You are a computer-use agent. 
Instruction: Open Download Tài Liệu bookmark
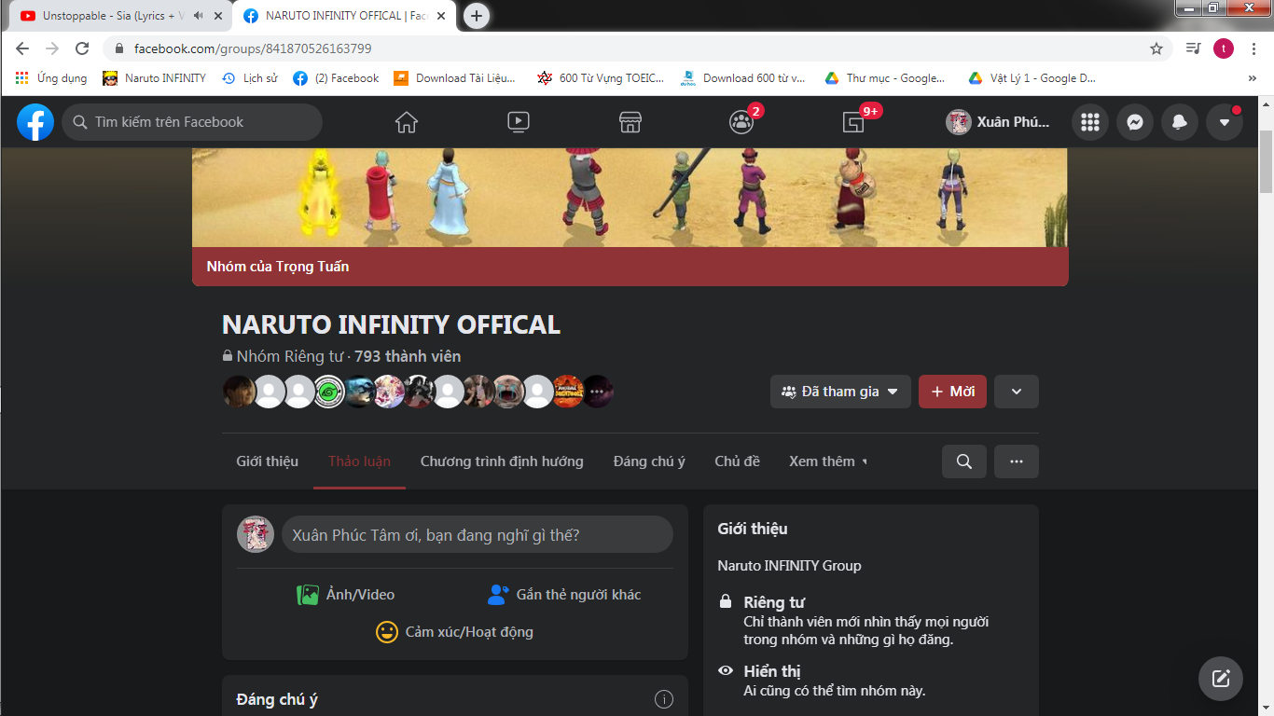pos(454,78)
